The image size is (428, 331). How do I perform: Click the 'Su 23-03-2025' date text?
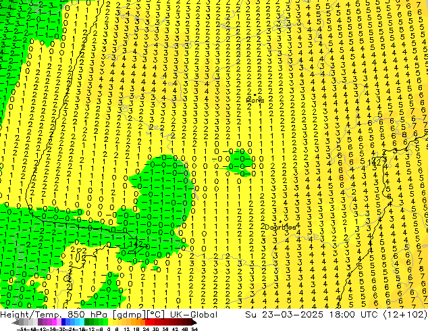(284, 315)
